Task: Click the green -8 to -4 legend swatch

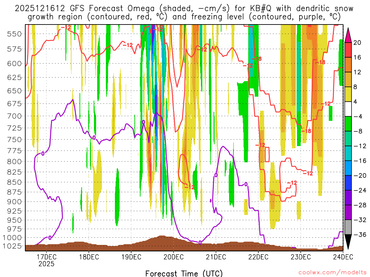Action: [348, 124]
